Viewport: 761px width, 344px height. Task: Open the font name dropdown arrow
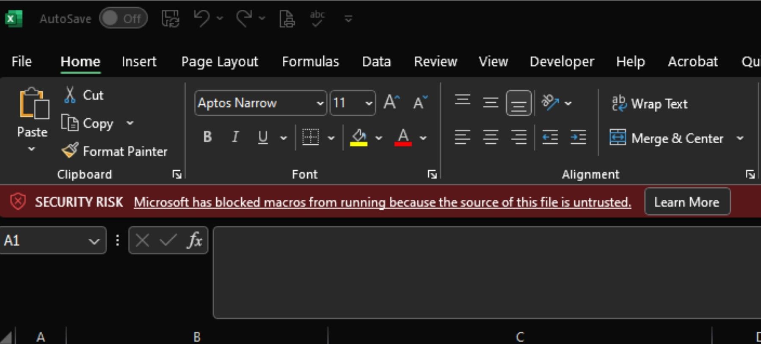[x=320, y=103]
